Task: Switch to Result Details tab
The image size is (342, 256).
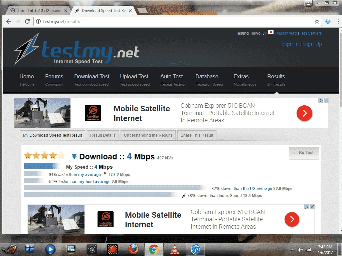Action: tap(103, 135)
